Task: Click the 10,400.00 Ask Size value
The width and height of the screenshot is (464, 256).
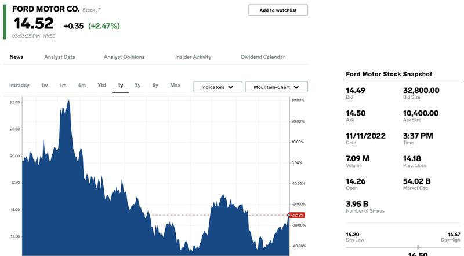Action: [420, 113]
